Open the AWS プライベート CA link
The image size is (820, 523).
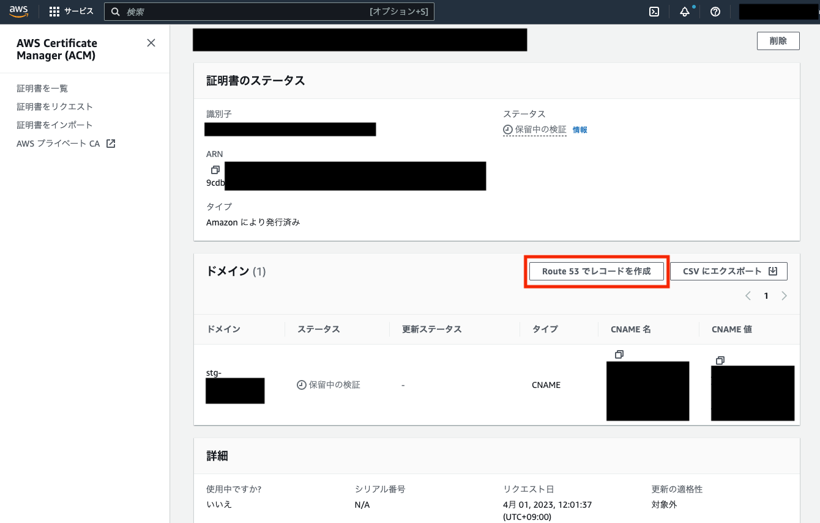pyautogui.click(x=66, y=144)
